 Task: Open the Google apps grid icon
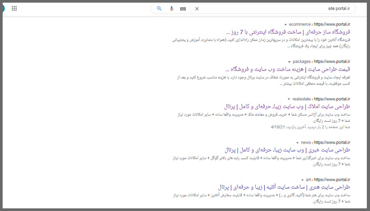(14, 8)
